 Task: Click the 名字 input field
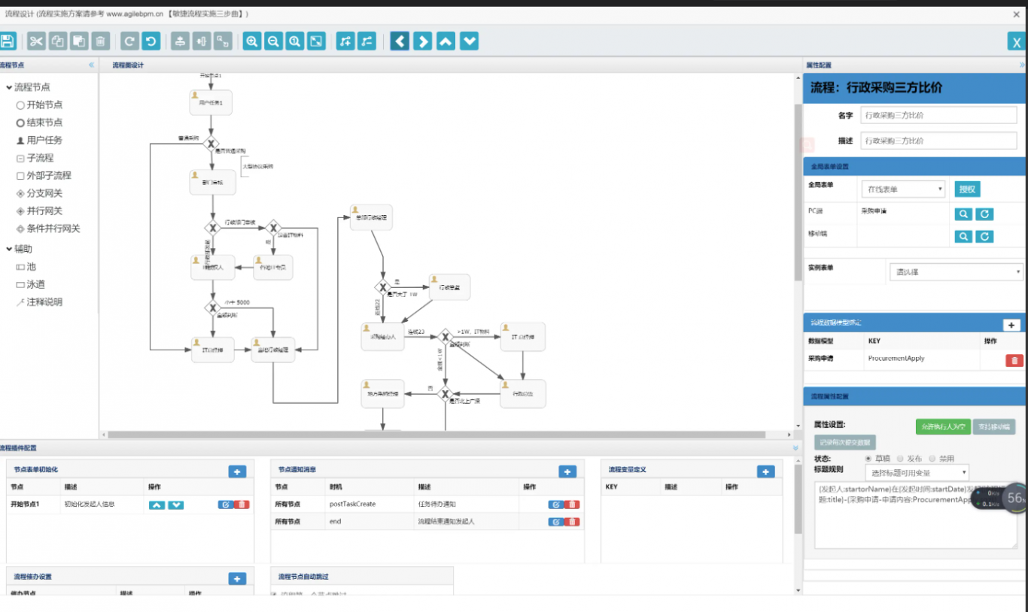pyautogui.click(x=938, y=115)
